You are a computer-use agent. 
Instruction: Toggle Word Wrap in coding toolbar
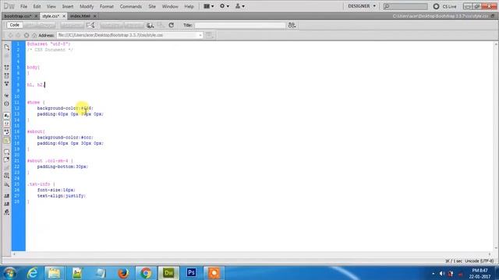pyautogui.click(x=7, y=132)
